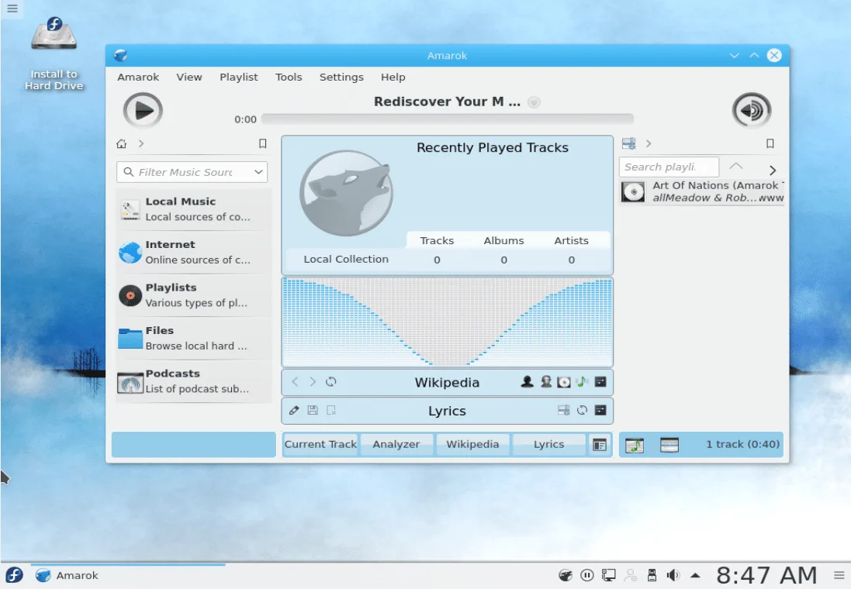The image size is (851, 589).
Task: Click the 'Rediscover Your M ...' track title
Action: (447, 102)
